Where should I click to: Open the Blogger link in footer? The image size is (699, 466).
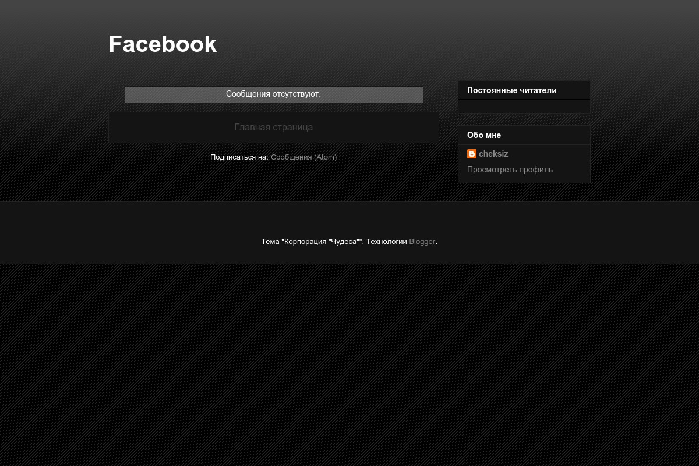click(x=422, y=242)
